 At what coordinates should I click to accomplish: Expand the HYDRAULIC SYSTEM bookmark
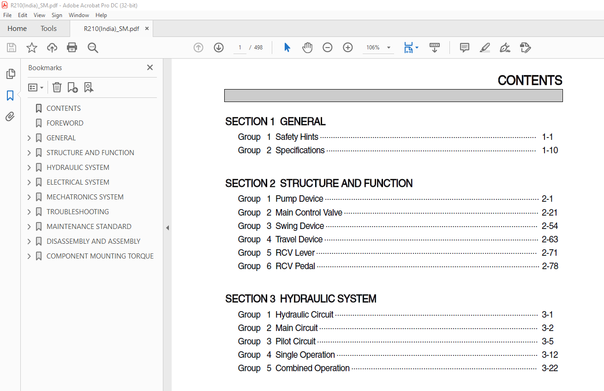coord(30,168)
